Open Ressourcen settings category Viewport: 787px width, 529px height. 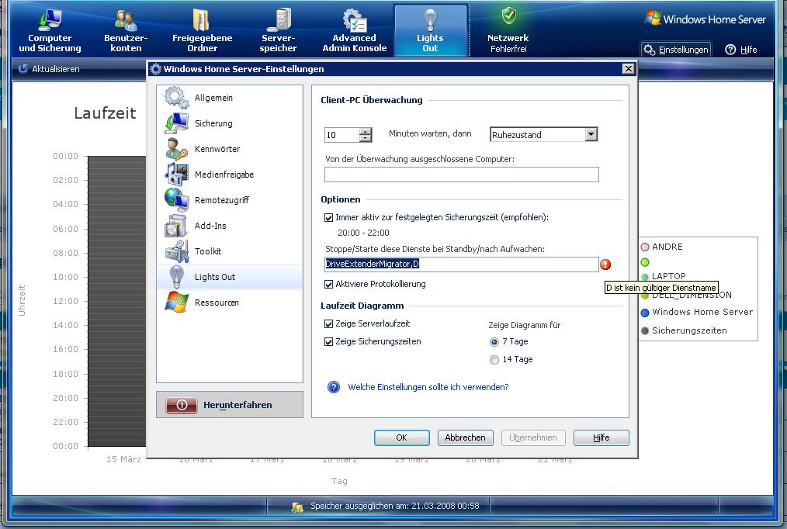(x=230, y=303)
